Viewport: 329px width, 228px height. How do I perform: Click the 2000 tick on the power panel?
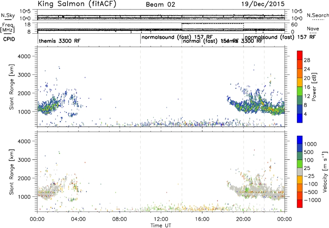tap(24, 93)
